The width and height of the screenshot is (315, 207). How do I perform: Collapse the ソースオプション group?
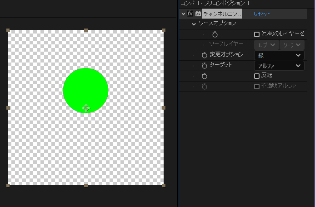pyautogui.click(x=194, y=24)
